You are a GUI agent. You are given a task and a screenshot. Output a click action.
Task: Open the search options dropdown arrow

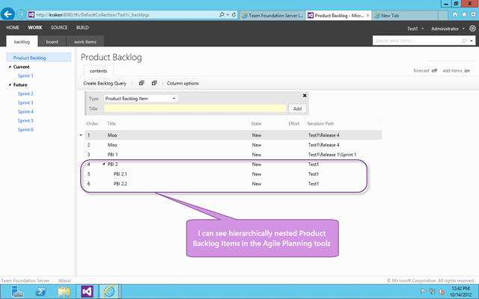472,41
